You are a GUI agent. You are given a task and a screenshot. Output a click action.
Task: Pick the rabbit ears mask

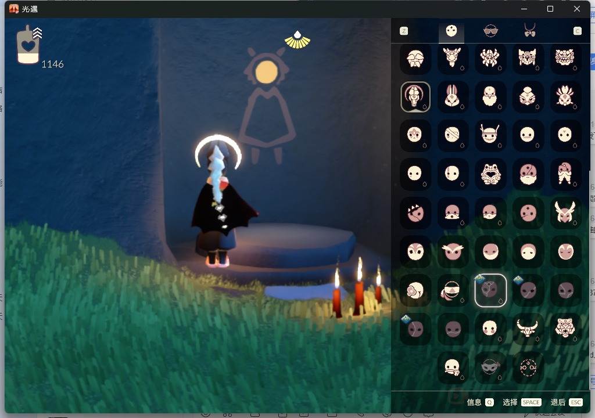click(452, 97)
